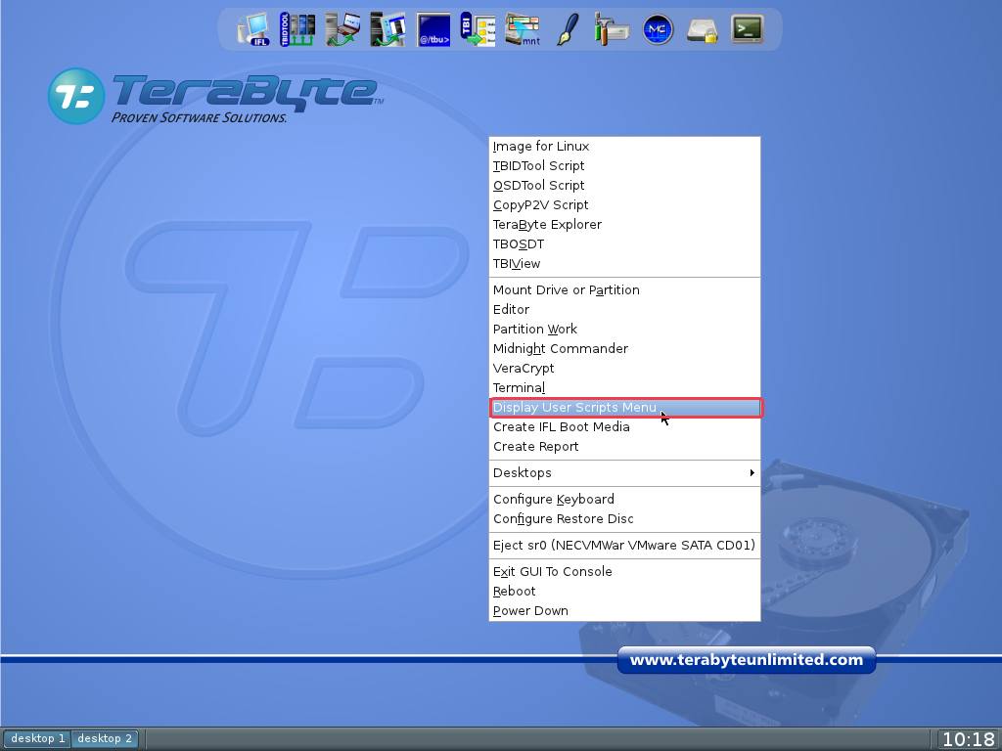Viewport: 1002px width, 751px height.
Task: Choose OSDTool Script menu entry
Action: [x=624, y=185]
